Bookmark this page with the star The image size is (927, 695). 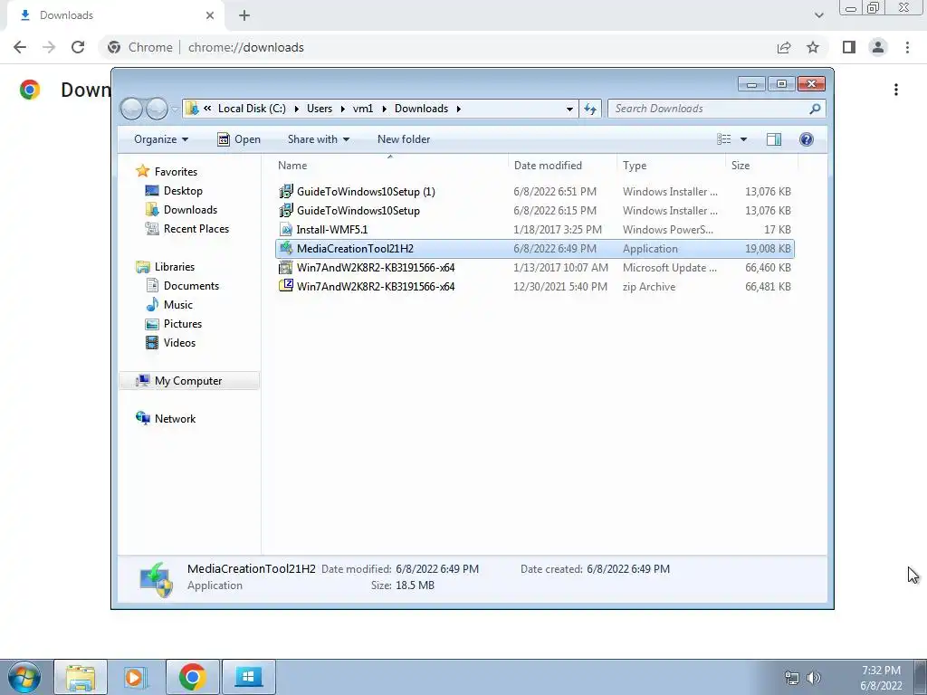pyautogui.click(x=813, y=47)
